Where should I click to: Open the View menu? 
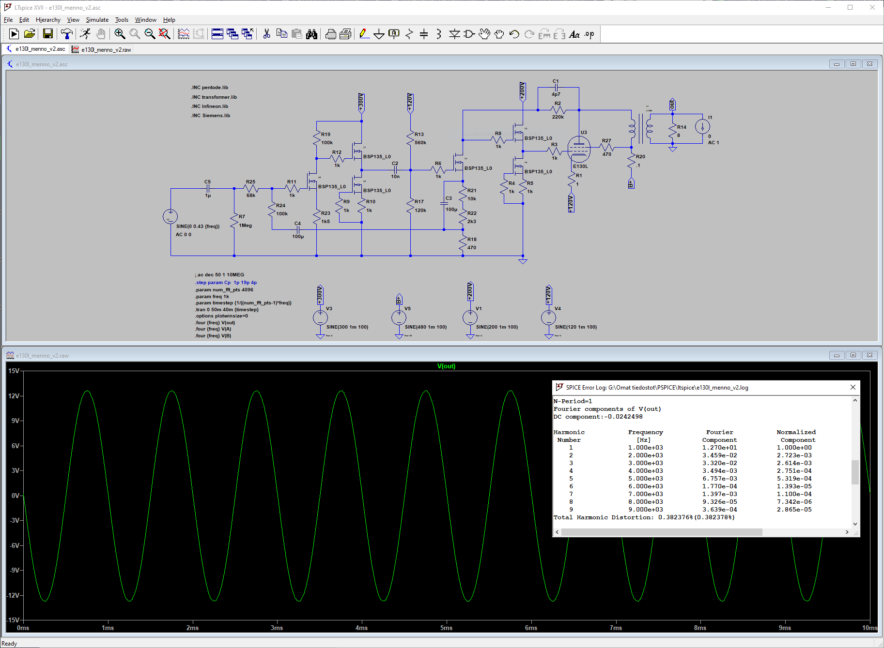tap(73, 20)
